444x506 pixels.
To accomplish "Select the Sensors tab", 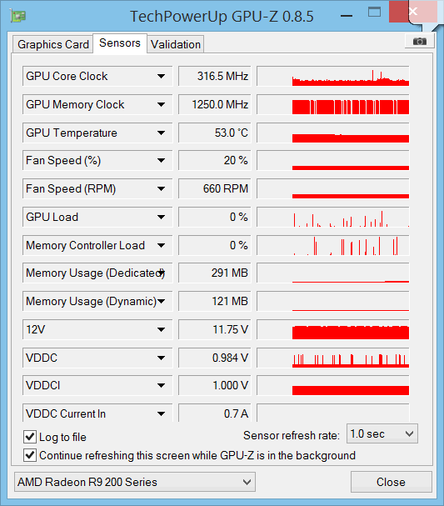I will coord(120,43).
